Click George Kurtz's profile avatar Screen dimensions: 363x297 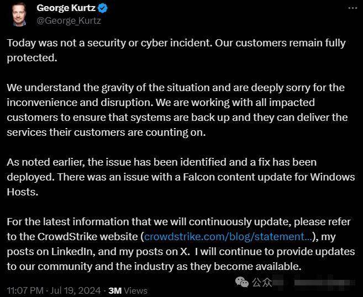point(20,14)
